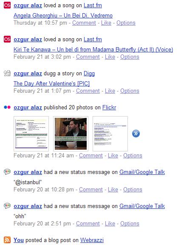Open The Day After Valentine's [PIC] link
Screen dimensions: 181x245
[x=51, y=83]
